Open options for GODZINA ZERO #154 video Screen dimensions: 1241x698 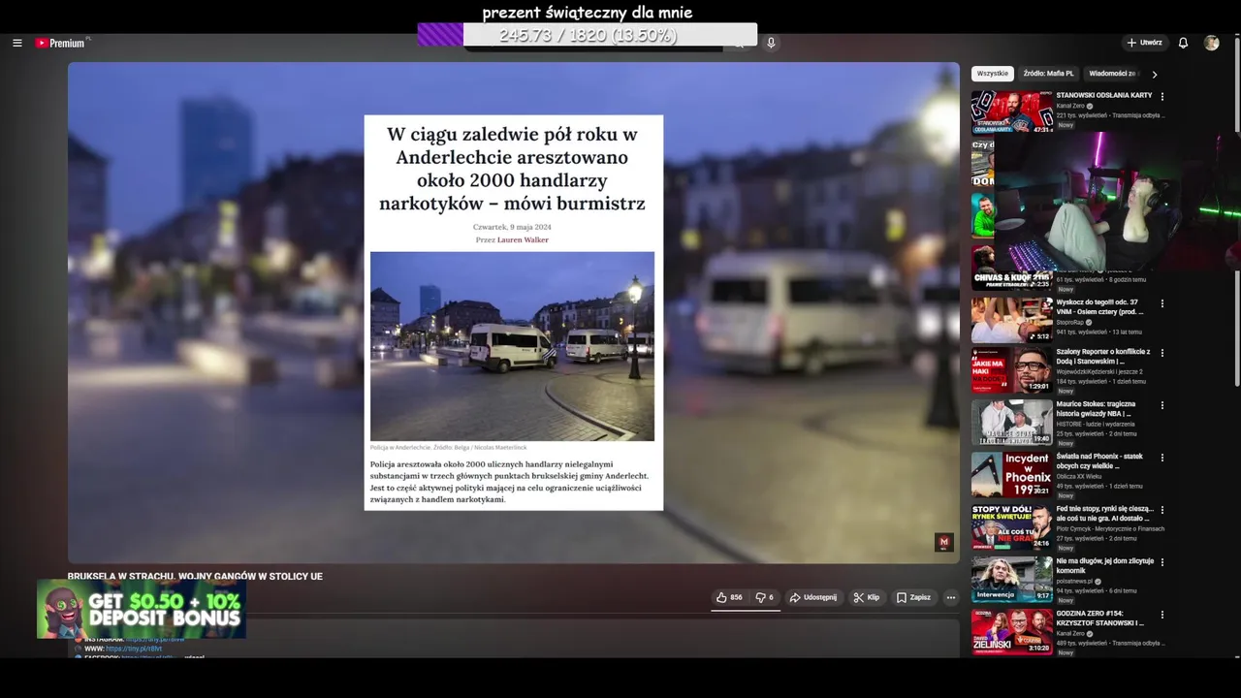(x=1162, y=615)
